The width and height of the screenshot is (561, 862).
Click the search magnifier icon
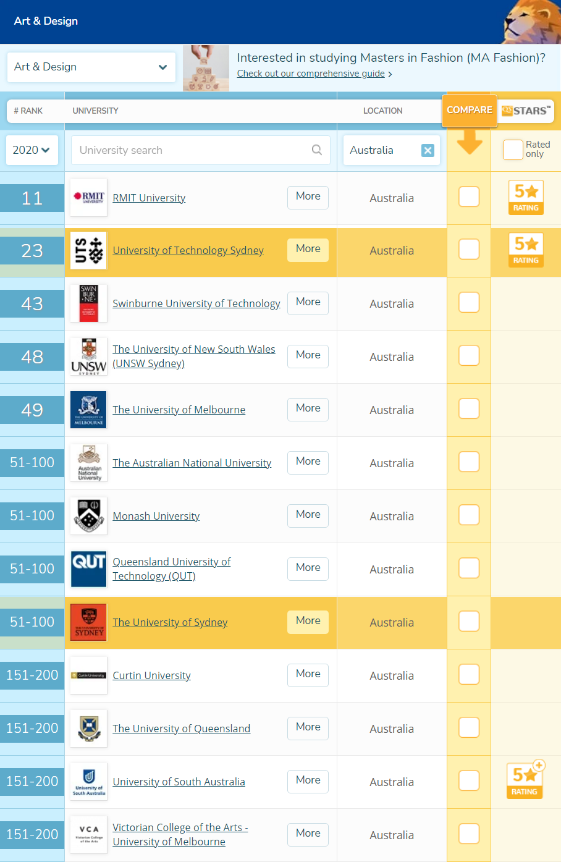pos(317,150)
